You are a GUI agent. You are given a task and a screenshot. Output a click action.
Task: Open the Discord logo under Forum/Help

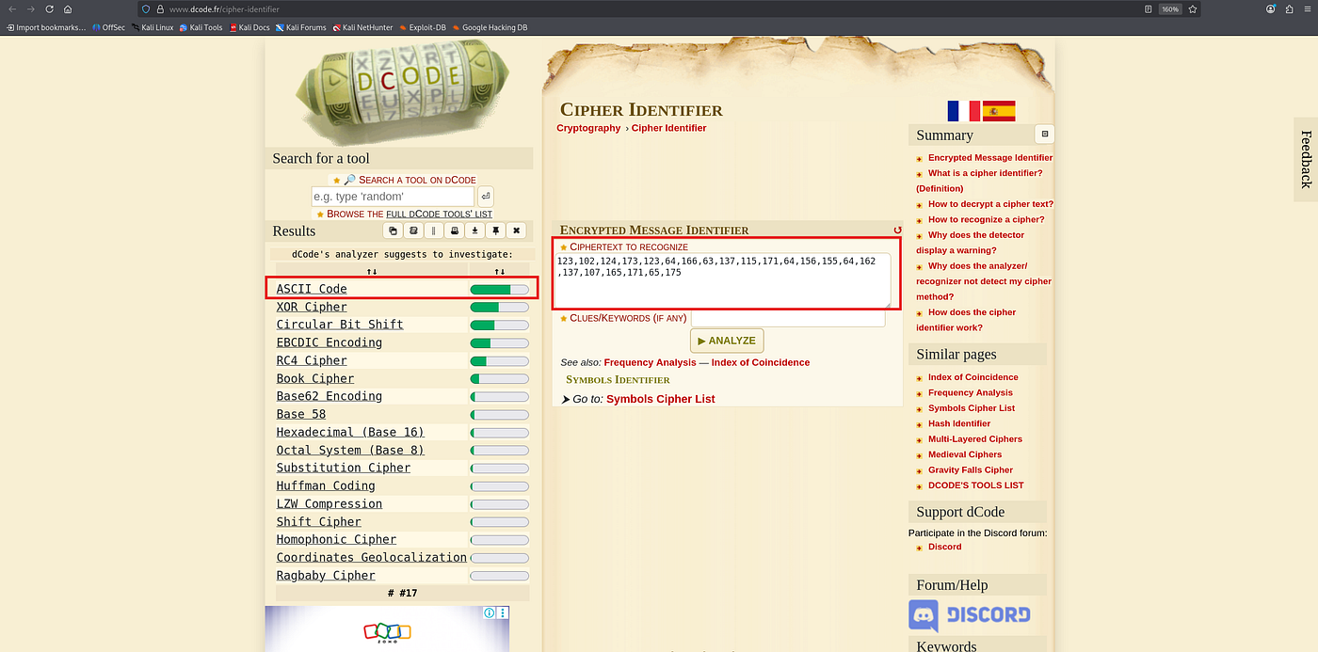(970, 615)
